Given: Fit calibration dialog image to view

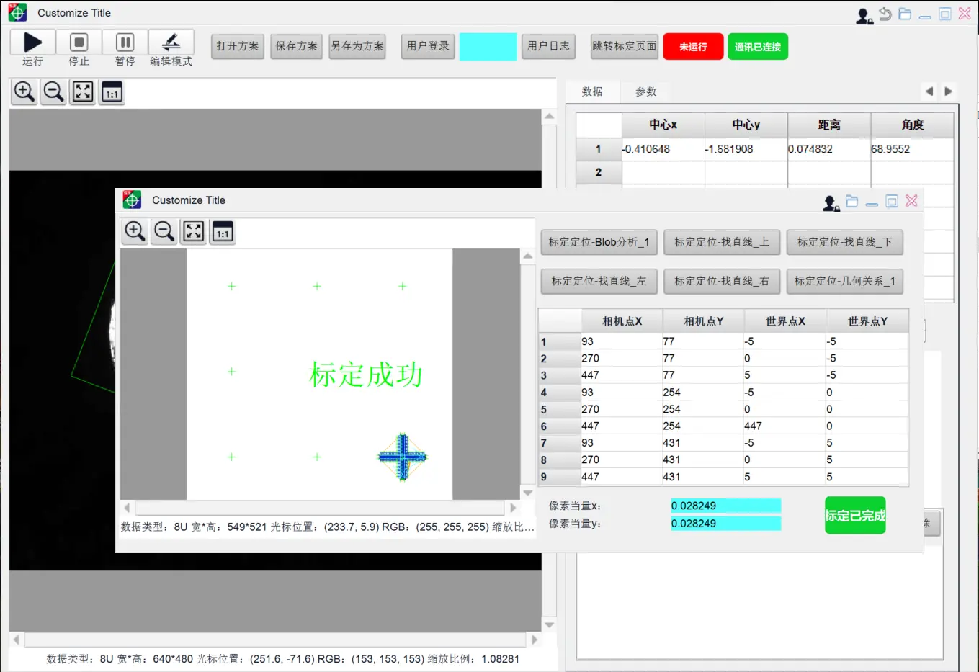Looking at the screenshot, I should tap(194, 231).
